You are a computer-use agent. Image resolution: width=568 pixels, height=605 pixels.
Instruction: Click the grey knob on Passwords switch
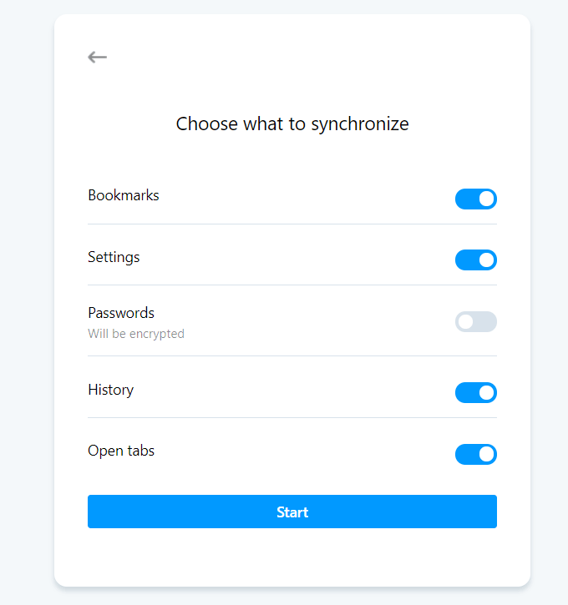pos(465,321)
